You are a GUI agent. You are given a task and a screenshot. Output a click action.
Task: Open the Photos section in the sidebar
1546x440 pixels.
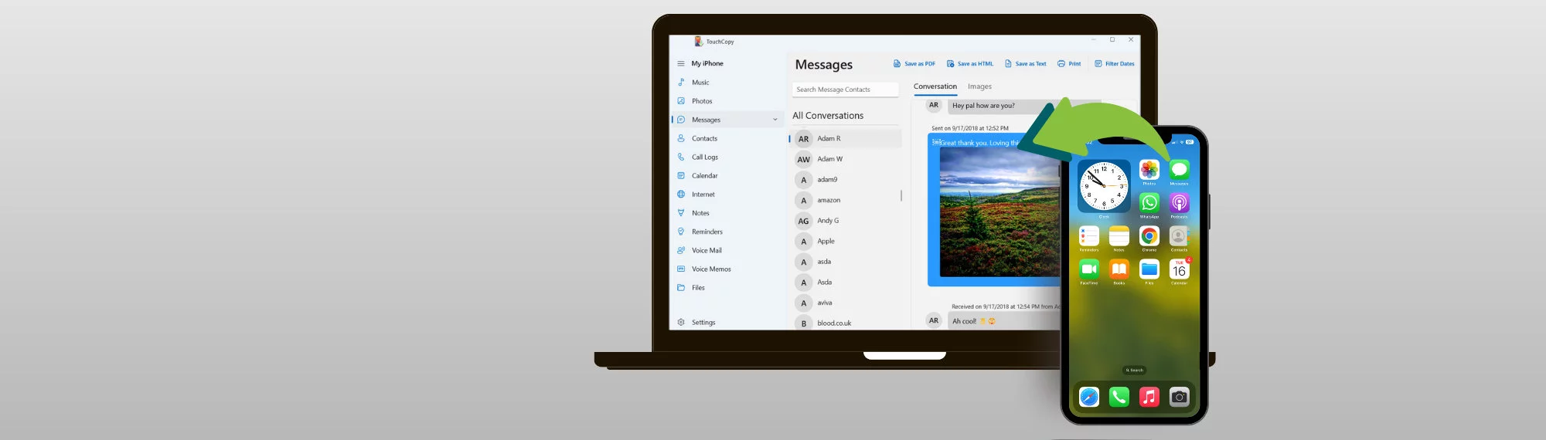point(702,101)
